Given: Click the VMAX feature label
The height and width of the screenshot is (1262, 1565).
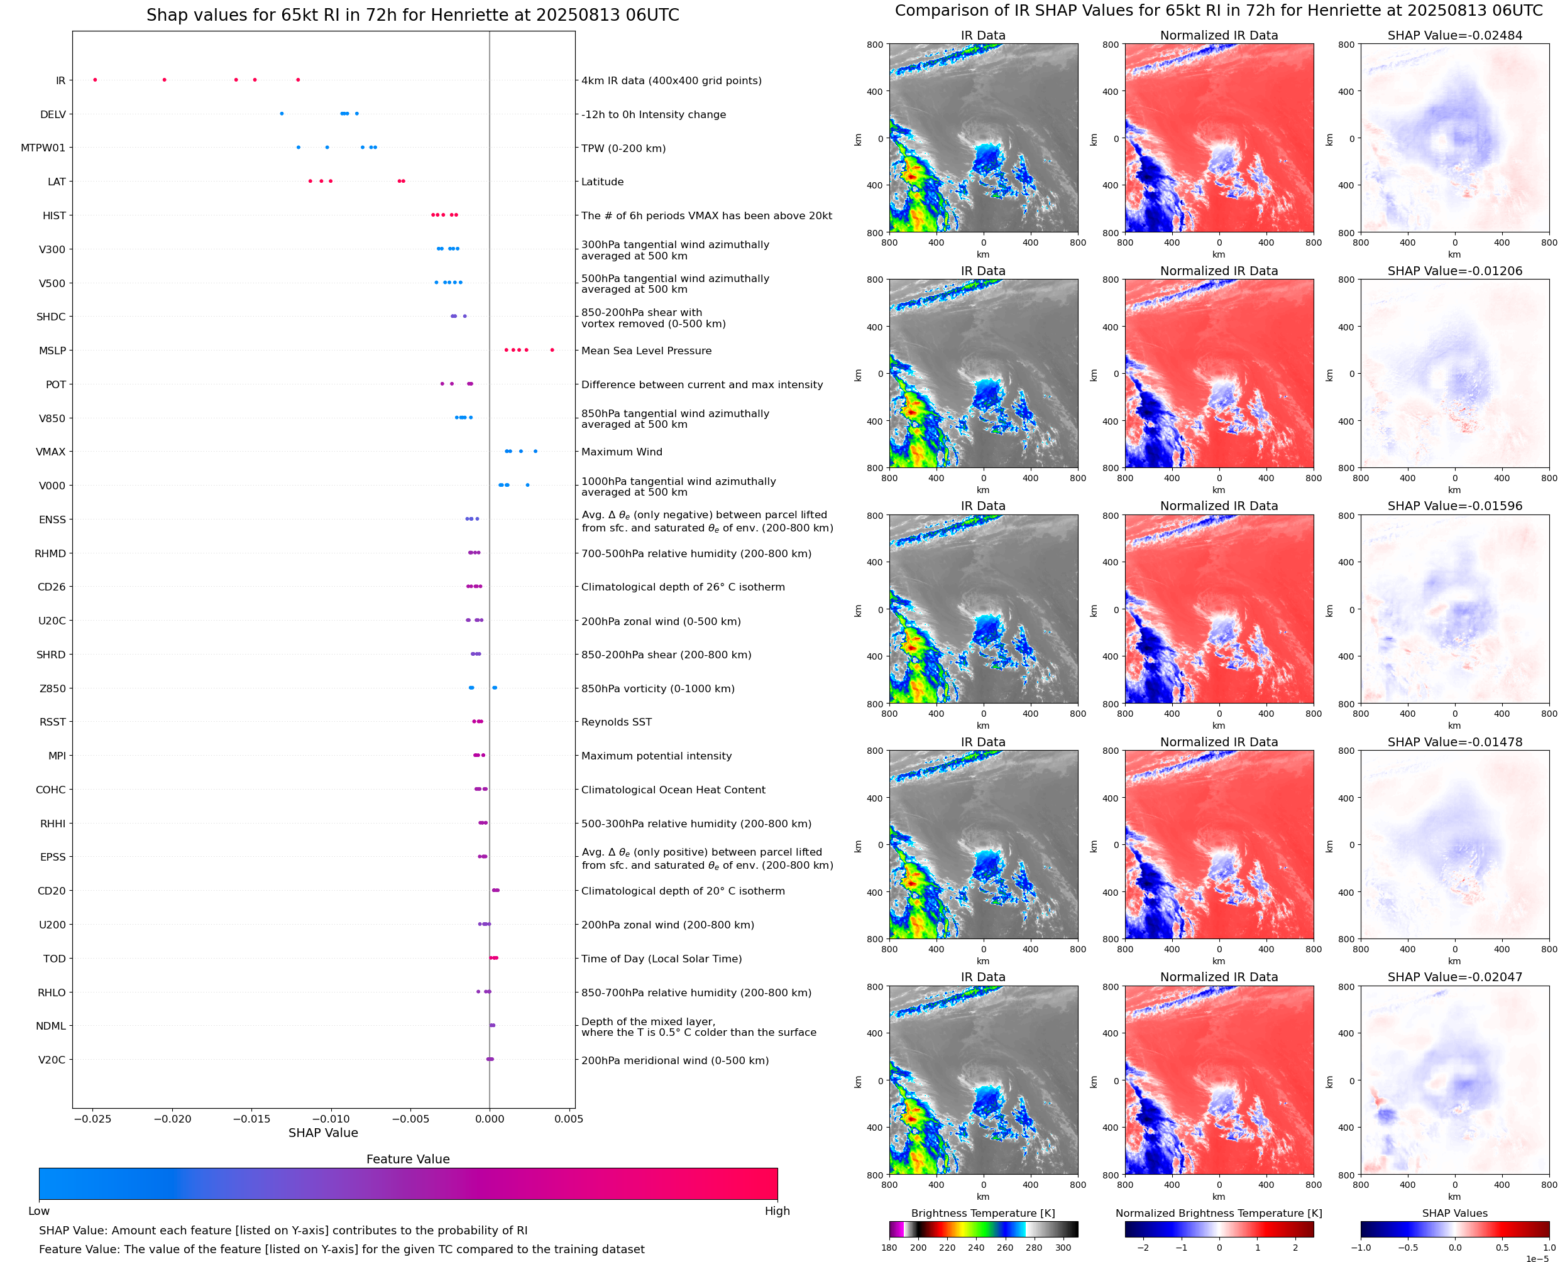Looking at the screenshot, I should (x=50, y=452).
